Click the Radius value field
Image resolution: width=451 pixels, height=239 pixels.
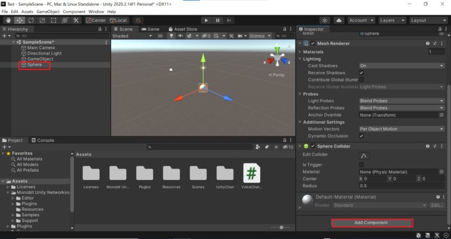[x=402, y=186]
